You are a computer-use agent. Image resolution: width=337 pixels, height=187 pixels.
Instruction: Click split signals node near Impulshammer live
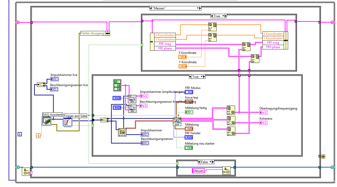[41, 85]
